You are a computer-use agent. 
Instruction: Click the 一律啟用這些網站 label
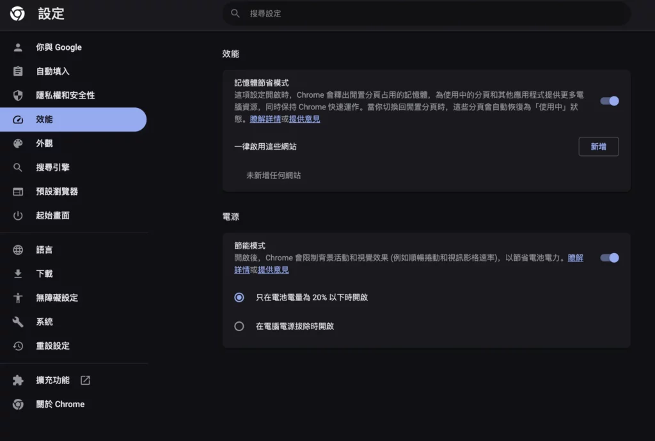tap(265, 146)
